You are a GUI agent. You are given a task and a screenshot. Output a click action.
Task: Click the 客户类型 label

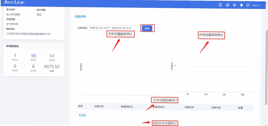[41, 10]
